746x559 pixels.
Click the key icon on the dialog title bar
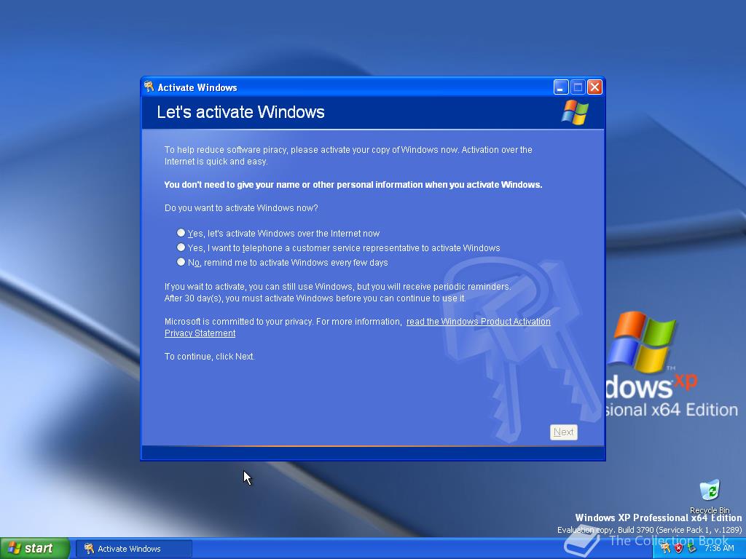[149, 87]
